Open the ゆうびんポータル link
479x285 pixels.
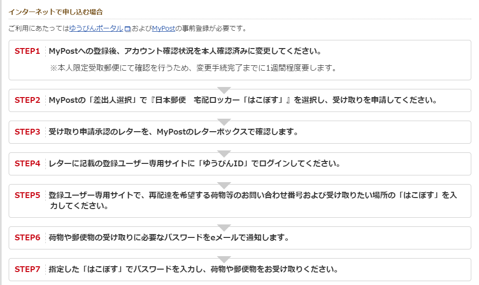(96, 28)
